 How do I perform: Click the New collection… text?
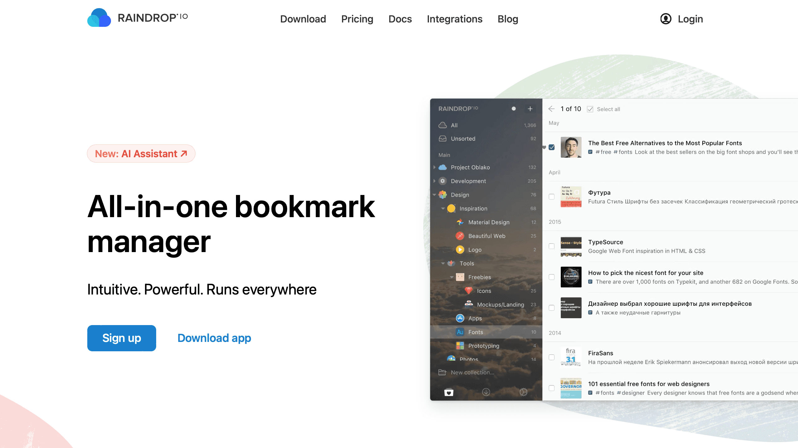coord(472,372)
